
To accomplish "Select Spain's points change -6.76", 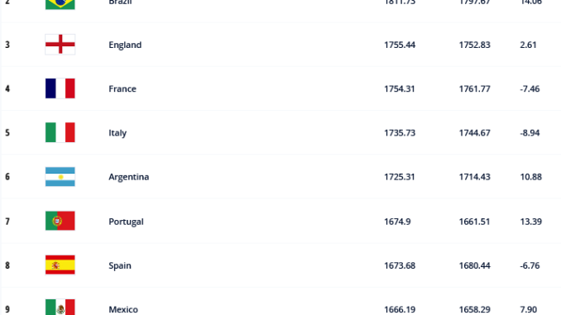I will (530, 265).
